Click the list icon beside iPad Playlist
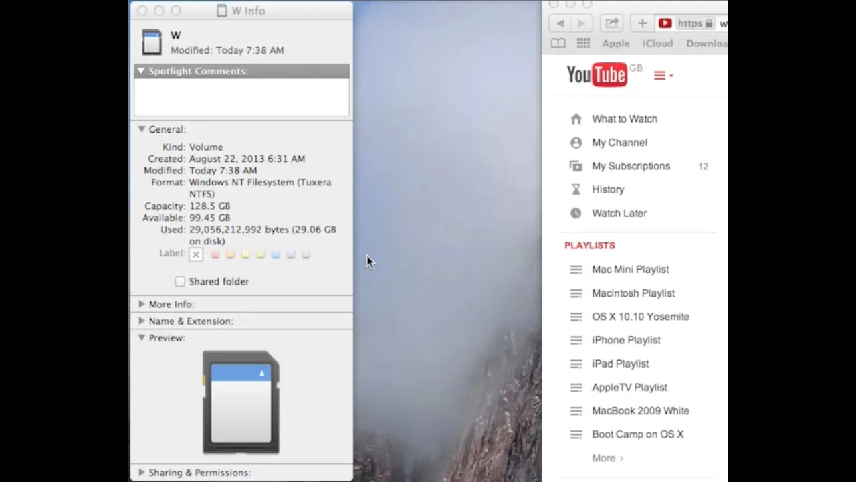The width and height of the screenshot is (856, 482). coord(576,364)
